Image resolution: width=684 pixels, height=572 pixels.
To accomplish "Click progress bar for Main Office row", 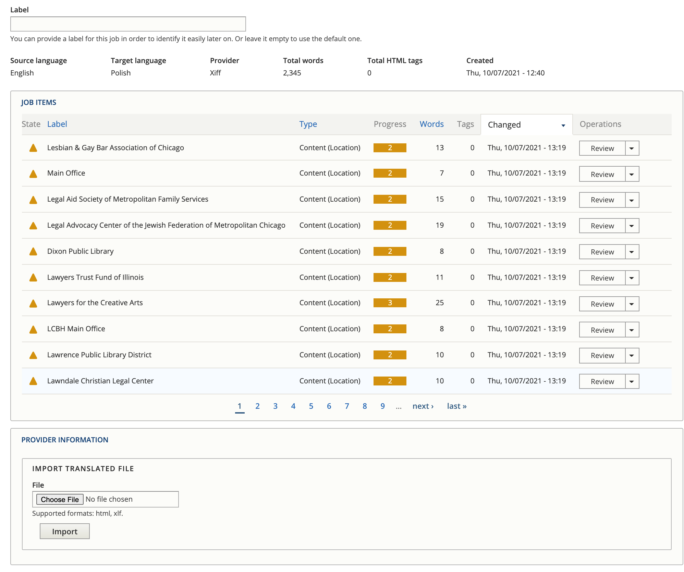I will click(390, 173).
